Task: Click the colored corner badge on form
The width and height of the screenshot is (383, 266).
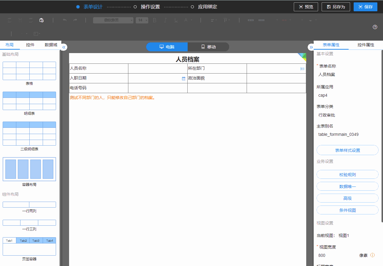Action: point(303,56)
